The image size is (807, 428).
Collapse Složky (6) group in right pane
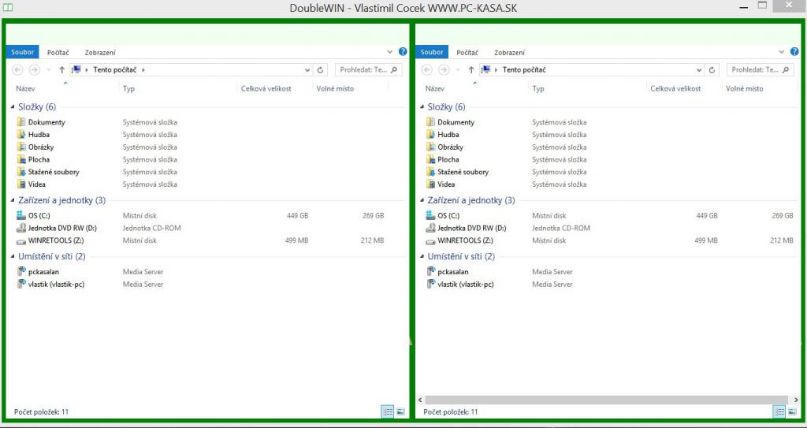point(422,107)
